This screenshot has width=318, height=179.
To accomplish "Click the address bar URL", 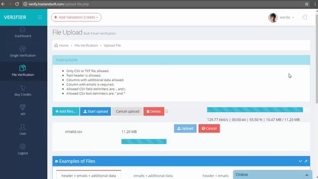I will [x=59, y=4].
